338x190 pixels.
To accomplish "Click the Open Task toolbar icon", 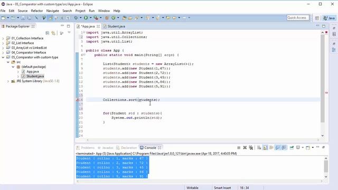I will click(130, 18).
